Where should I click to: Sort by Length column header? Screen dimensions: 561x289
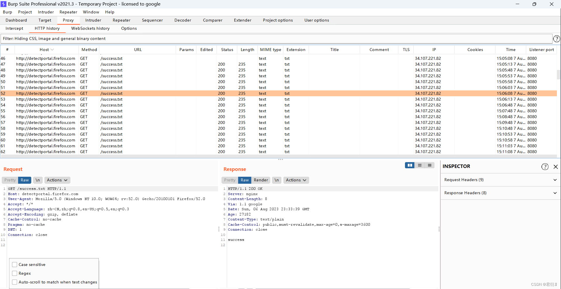tap(247, 50)
